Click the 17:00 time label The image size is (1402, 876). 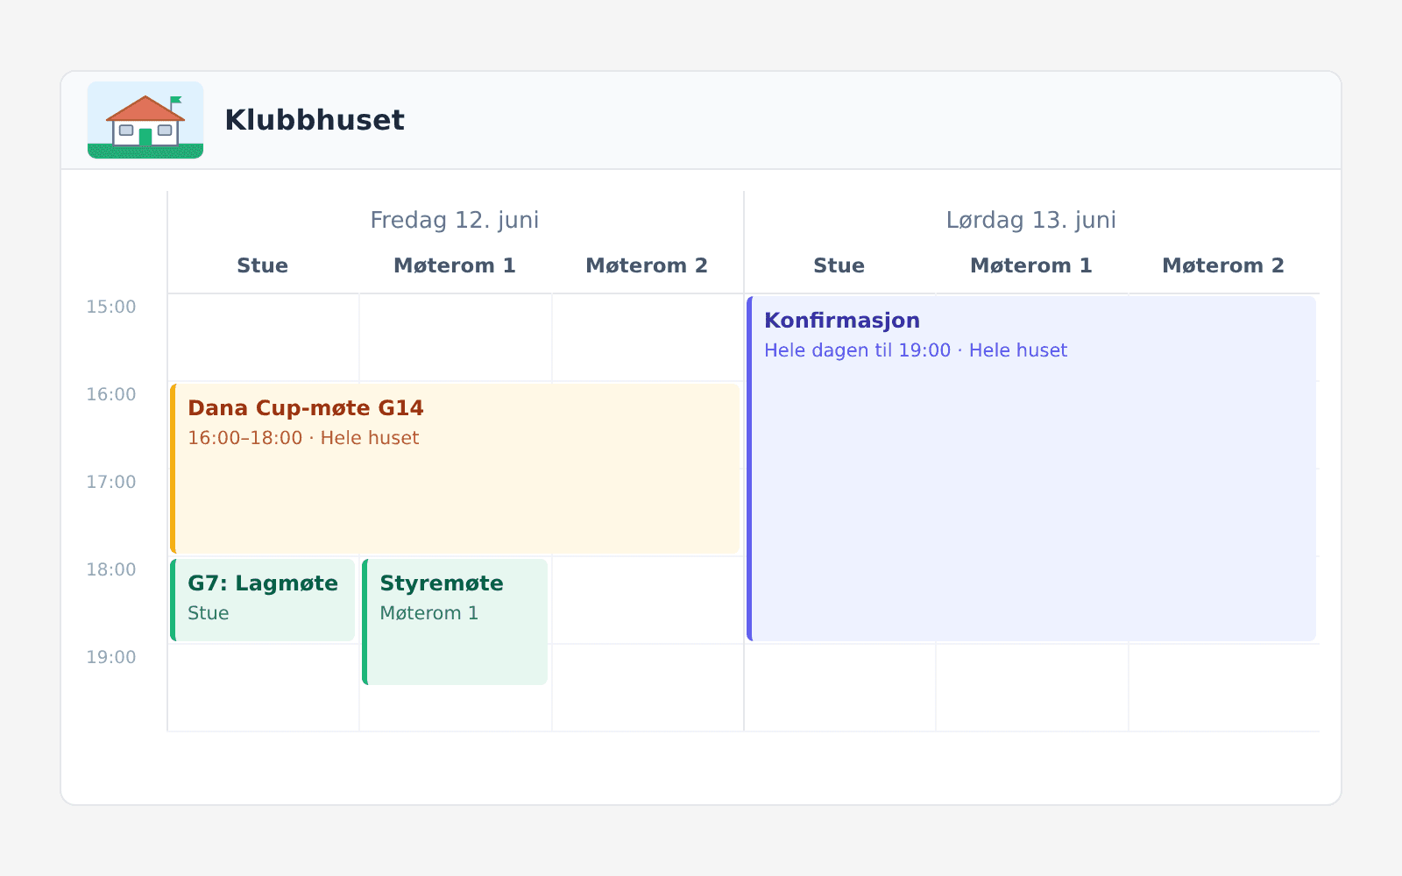pyautogui.click(x=111, y=482)
